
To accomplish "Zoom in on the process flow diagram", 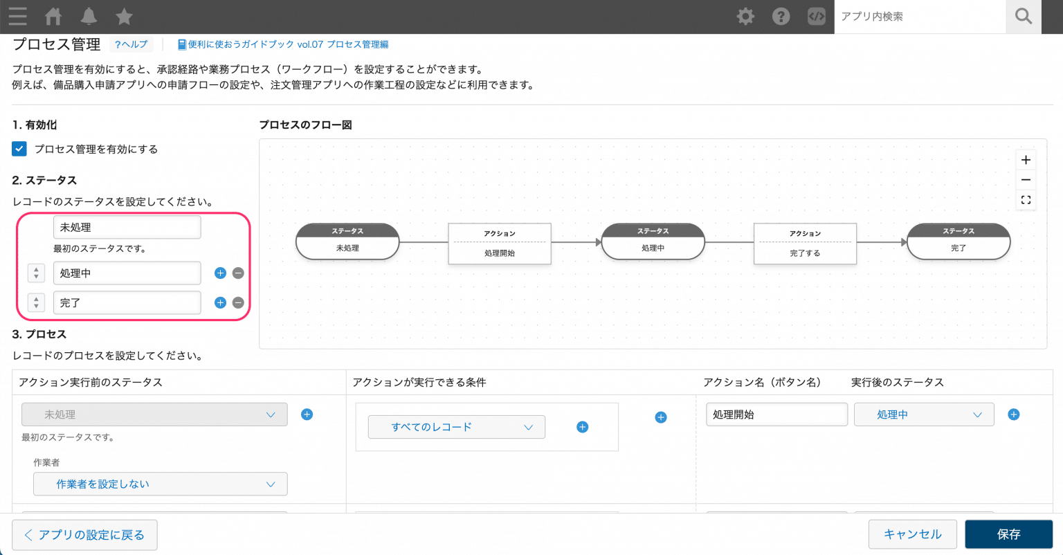I will coord(1026,160).
